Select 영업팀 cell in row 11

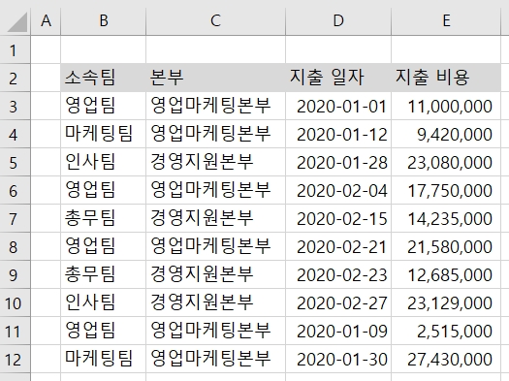103,331
